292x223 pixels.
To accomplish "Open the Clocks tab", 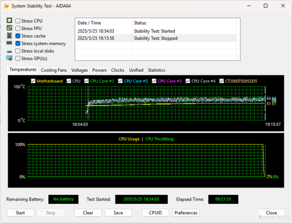I will 118,70.
